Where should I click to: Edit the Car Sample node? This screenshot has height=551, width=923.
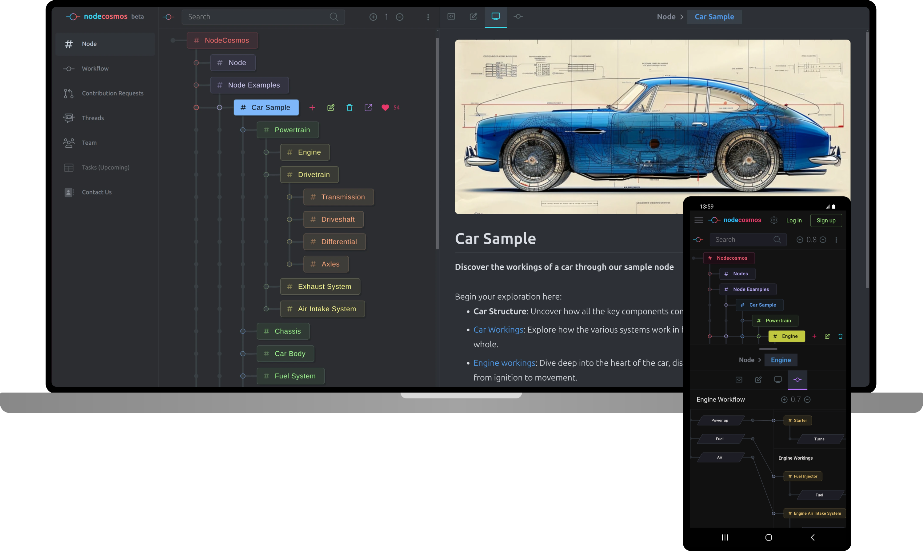(x=331, y=108)
